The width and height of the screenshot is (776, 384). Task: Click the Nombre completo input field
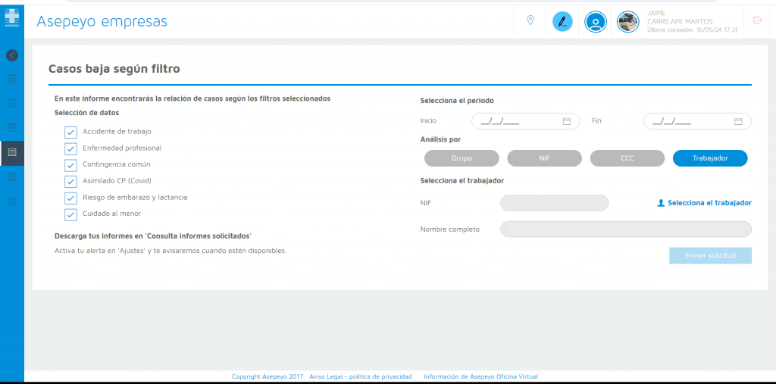[626, 229]
